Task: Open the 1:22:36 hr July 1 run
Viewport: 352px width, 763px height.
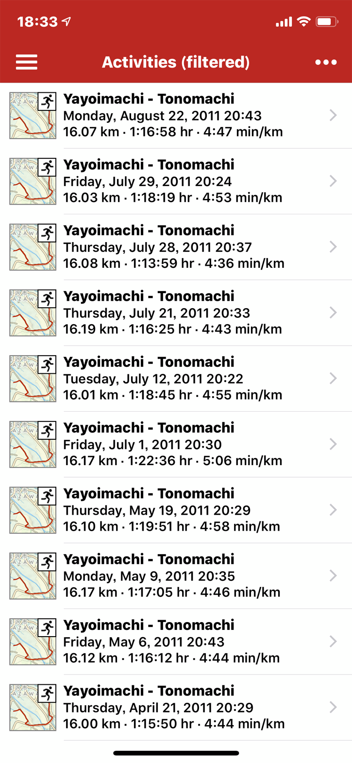Action: pos(172,461)
